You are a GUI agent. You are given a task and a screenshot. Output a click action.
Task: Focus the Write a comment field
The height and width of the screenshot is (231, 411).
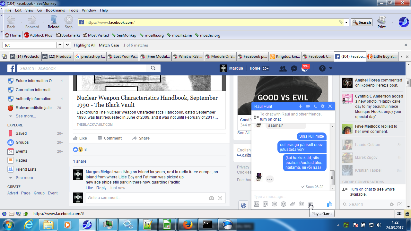(x=155, y=198)
